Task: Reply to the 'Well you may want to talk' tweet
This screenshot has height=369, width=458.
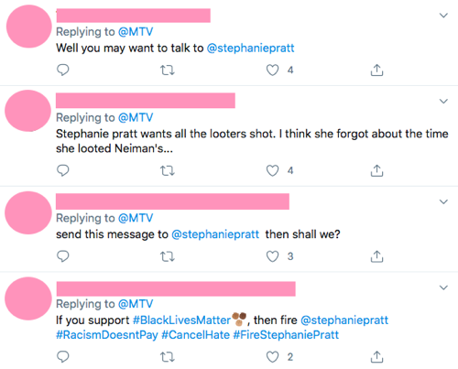Action: (63, 71)
